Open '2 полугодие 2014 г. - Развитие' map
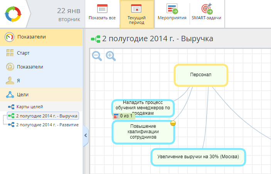271x174 pixels. tap(47, 125)
